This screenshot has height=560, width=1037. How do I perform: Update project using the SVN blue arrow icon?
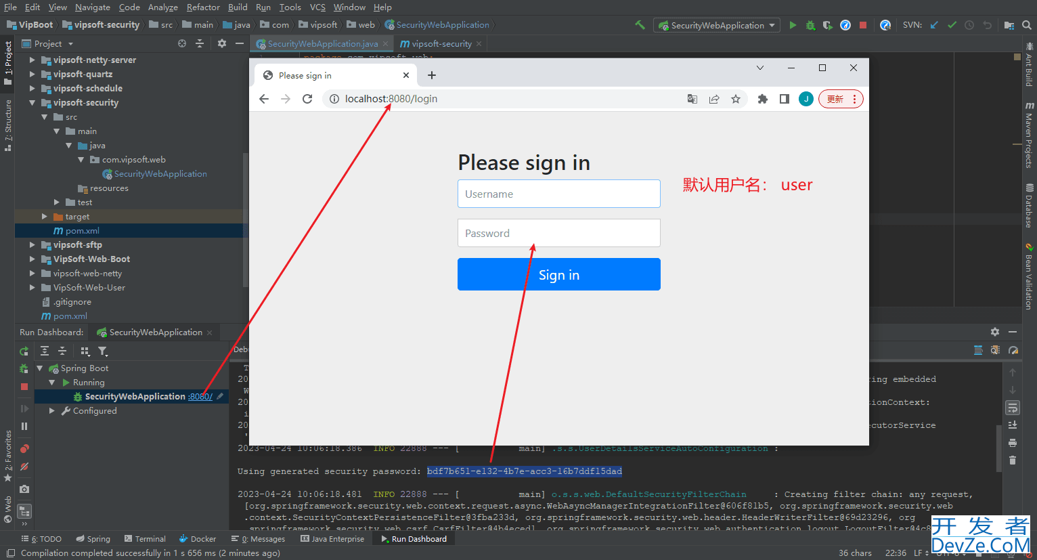pos(934,25)
